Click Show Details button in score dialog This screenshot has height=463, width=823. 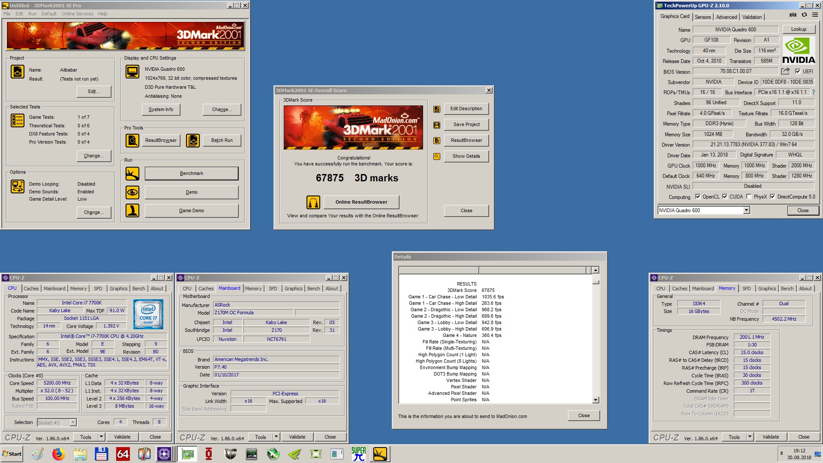click(466, 156)
